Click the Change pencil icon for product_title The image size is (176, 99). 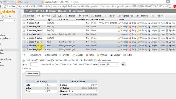click(119, 34)
